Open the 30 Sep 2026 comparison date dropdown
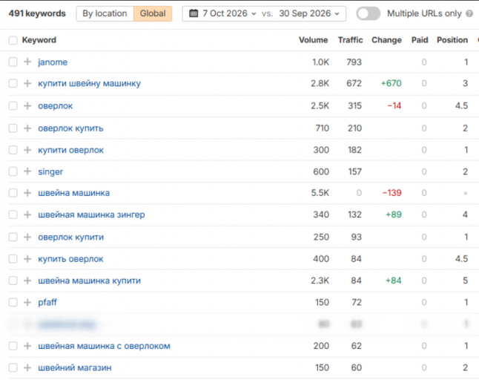Image resolution: width=479 pixels, height=380 pixels. pyautogui.click(x=309, y=13)
